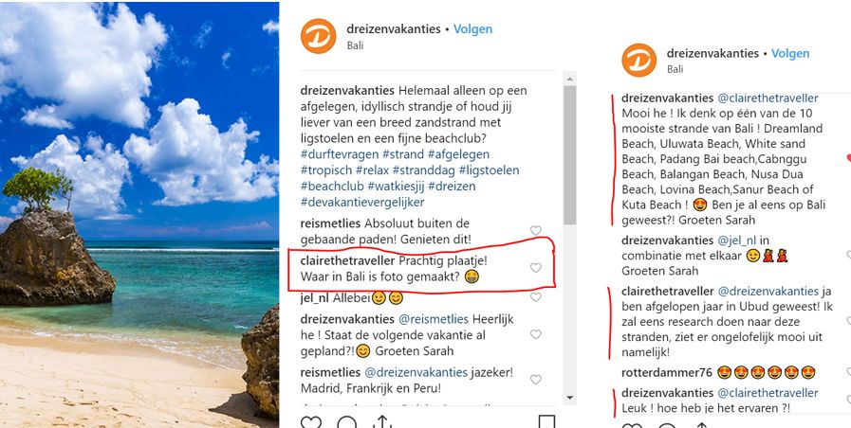The width and height of the screenshot is (851, 428).
Task: Like jel_nl's Allebei comment
Action: [536, 297]
